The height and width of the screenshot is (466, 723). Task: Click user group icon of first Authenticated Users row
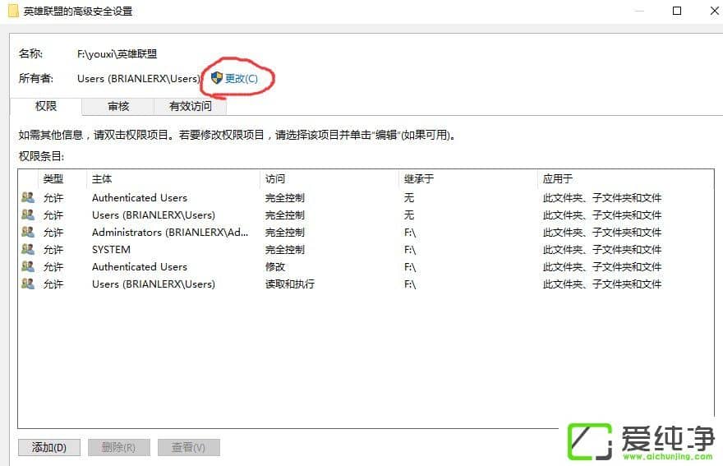(x=28, y=197)
